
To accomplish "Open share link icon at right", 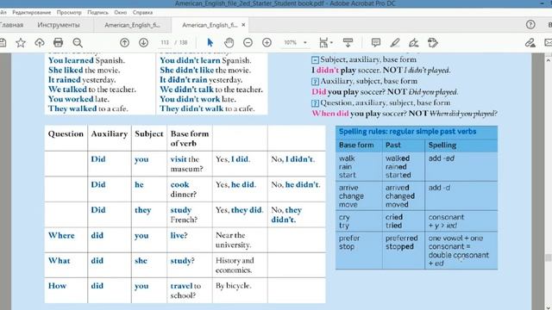I will (530, 43).
